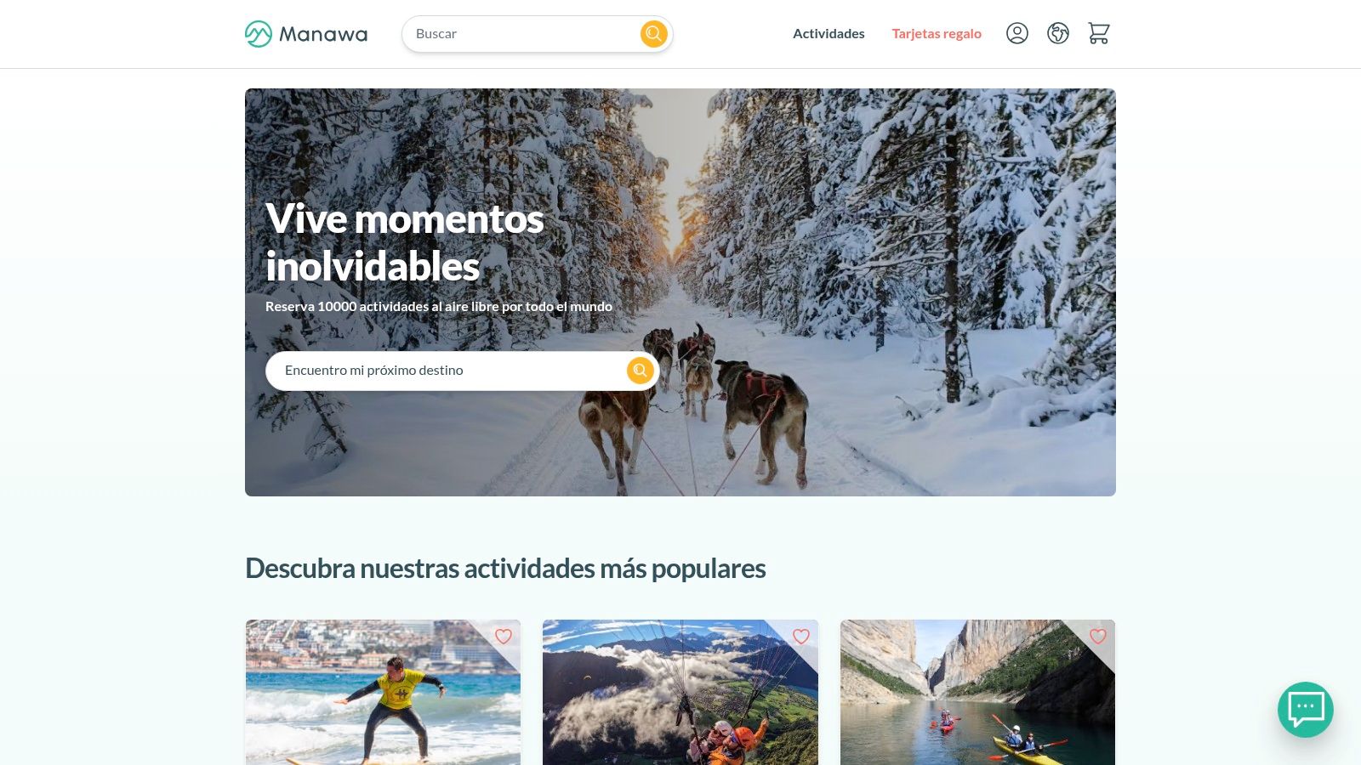This screenshot has height=765, width=1361.
Task: Click the Manawa brand name text
Action: (323, 35)
